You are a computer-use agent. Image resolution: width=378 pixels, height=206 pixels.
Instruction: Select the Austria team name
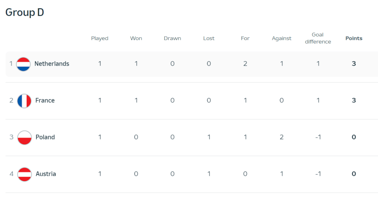46,174
